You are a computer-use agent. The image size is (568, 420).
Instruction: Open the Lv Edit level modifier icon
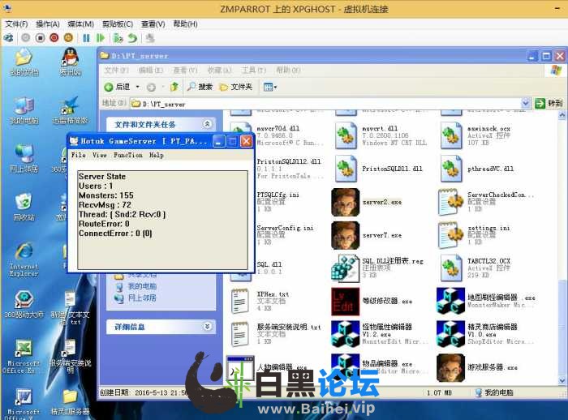point(345,301)
